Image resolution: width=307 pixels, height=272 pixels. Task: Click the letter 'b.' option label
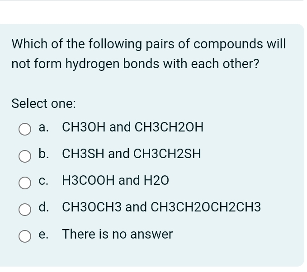click(x=44, y=155)
